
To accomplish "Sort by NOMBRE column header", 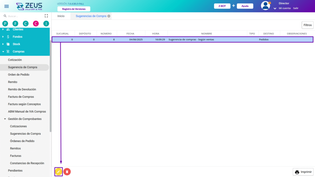I will pos(207,34).
